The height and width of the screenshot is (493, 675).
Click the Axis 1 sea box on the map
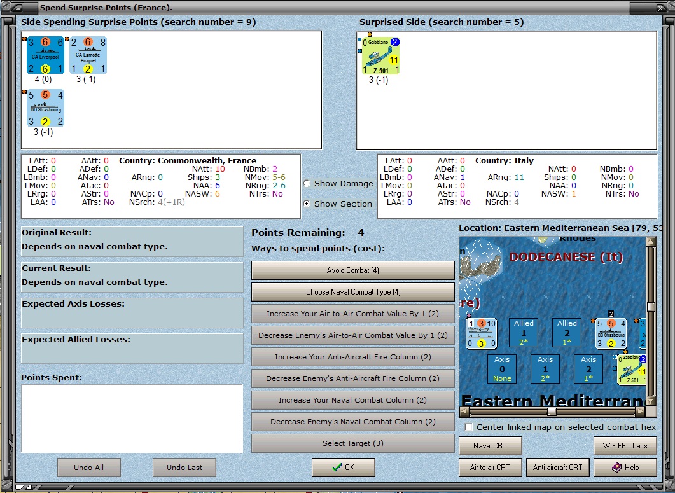point(545,368)
